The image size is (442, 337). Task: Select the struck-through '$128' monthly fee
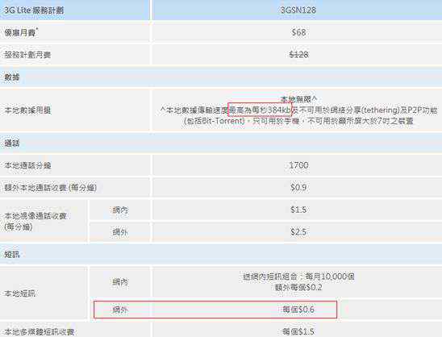tap(298, 54)
